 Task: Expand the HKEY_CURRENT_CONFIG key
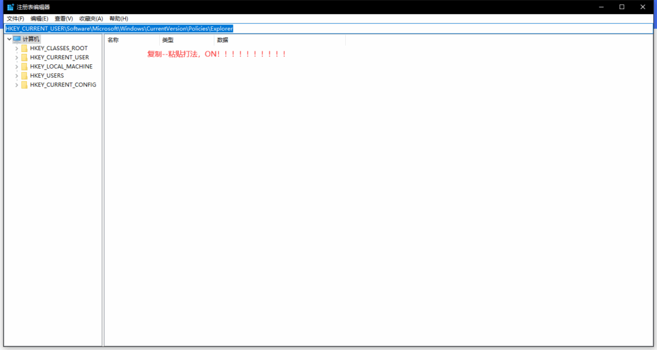(17, 85)
